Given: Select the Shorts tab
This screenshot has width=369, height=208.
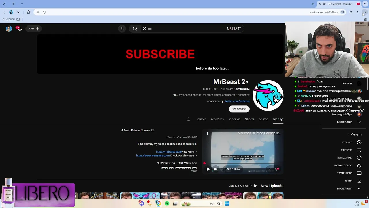Looking at the screenshot, I should [250, 119].
